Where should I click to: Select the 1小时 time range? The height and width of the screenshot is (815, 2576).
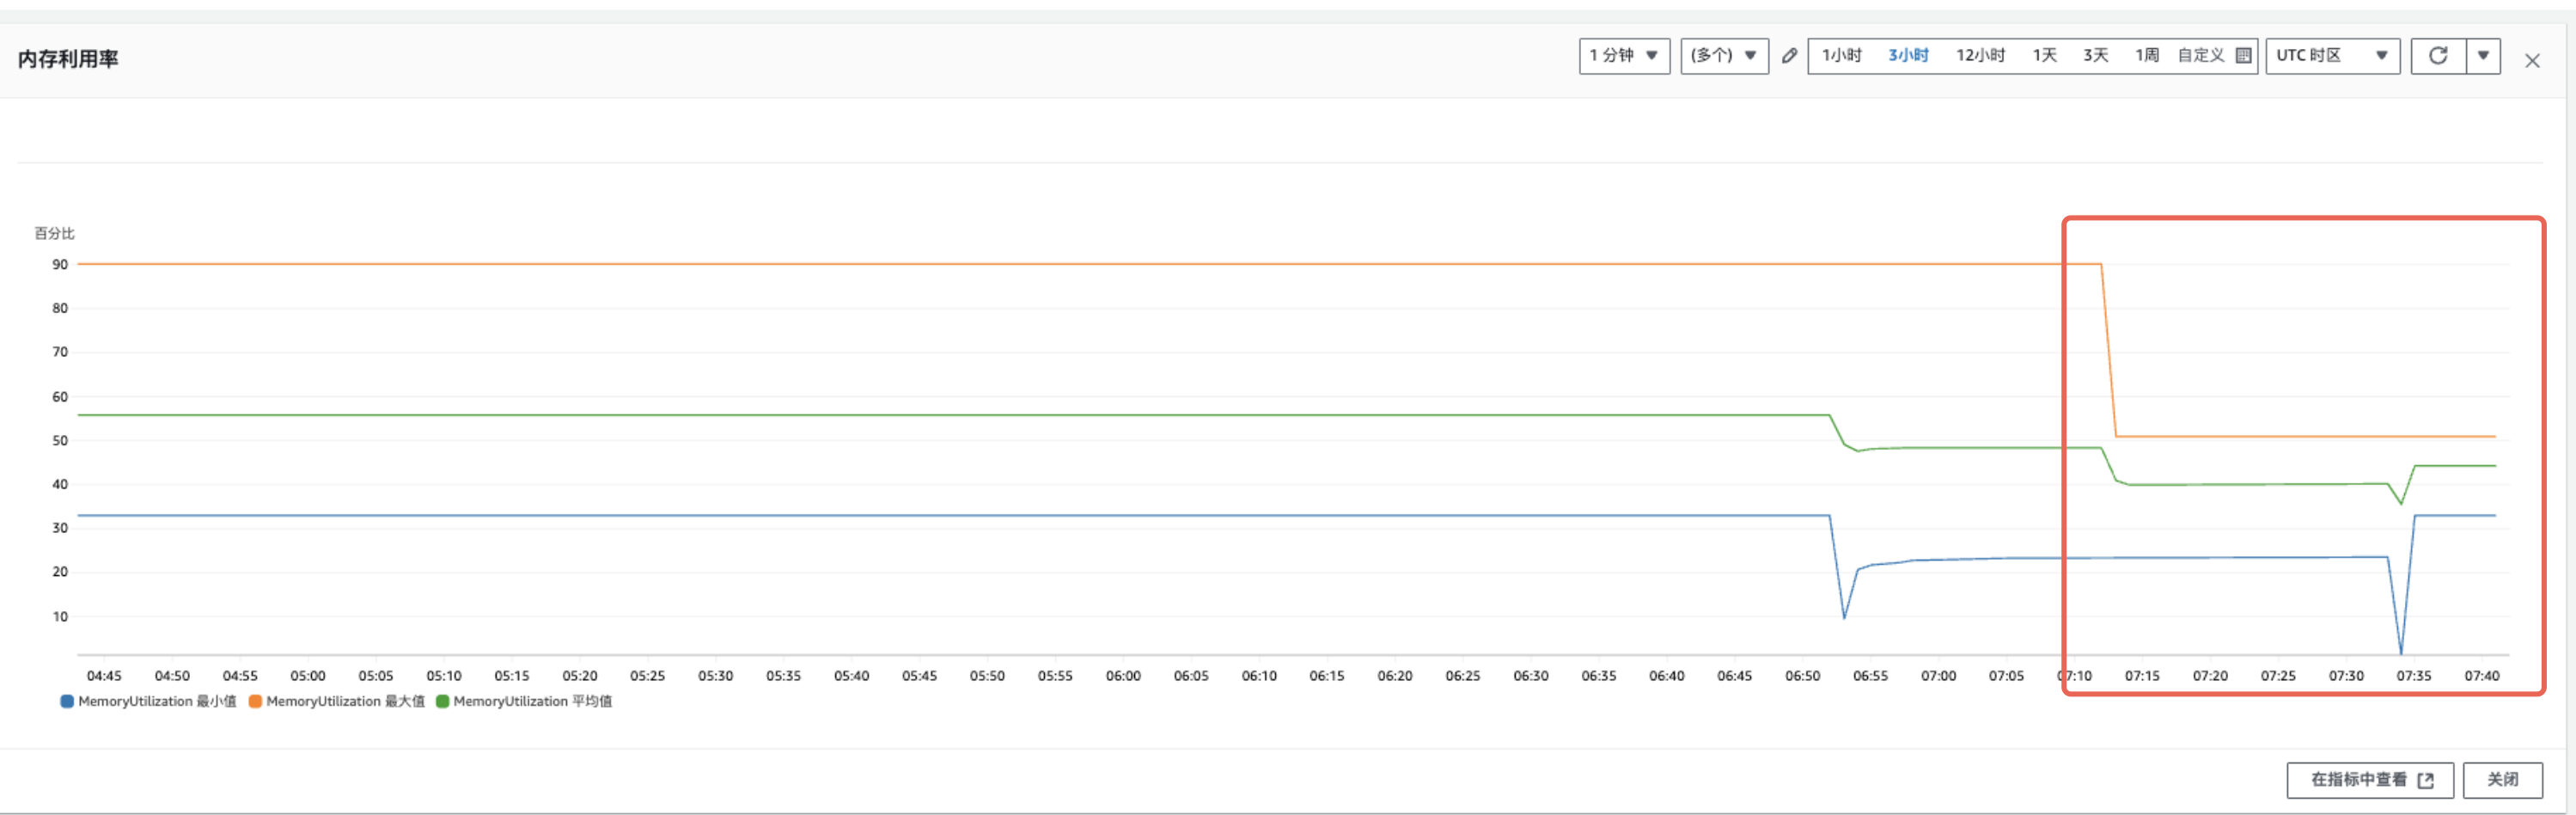click(1841, 56)
